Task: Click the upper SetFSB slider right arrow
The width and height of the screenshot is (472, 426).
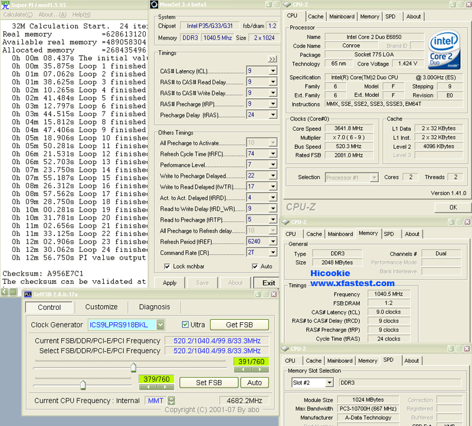Action: tap(260, 369)
